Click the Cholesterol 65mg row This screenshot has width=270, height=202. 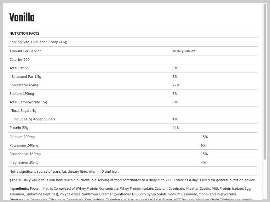24,85
